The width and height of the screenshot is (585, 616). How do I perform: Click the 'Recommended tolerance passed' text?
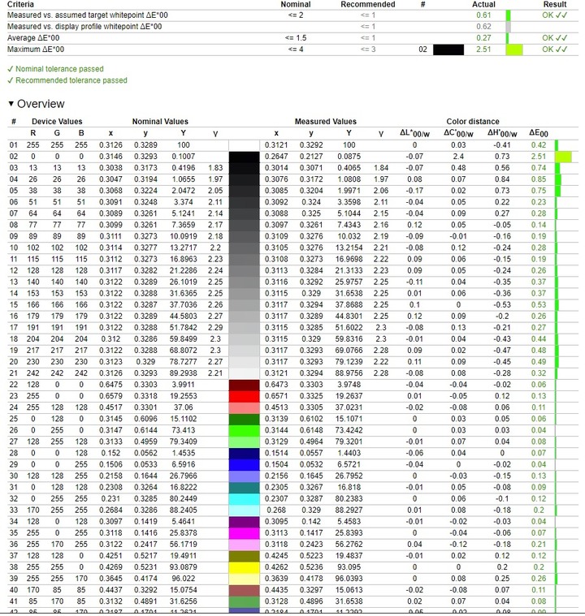pos(71,80)
